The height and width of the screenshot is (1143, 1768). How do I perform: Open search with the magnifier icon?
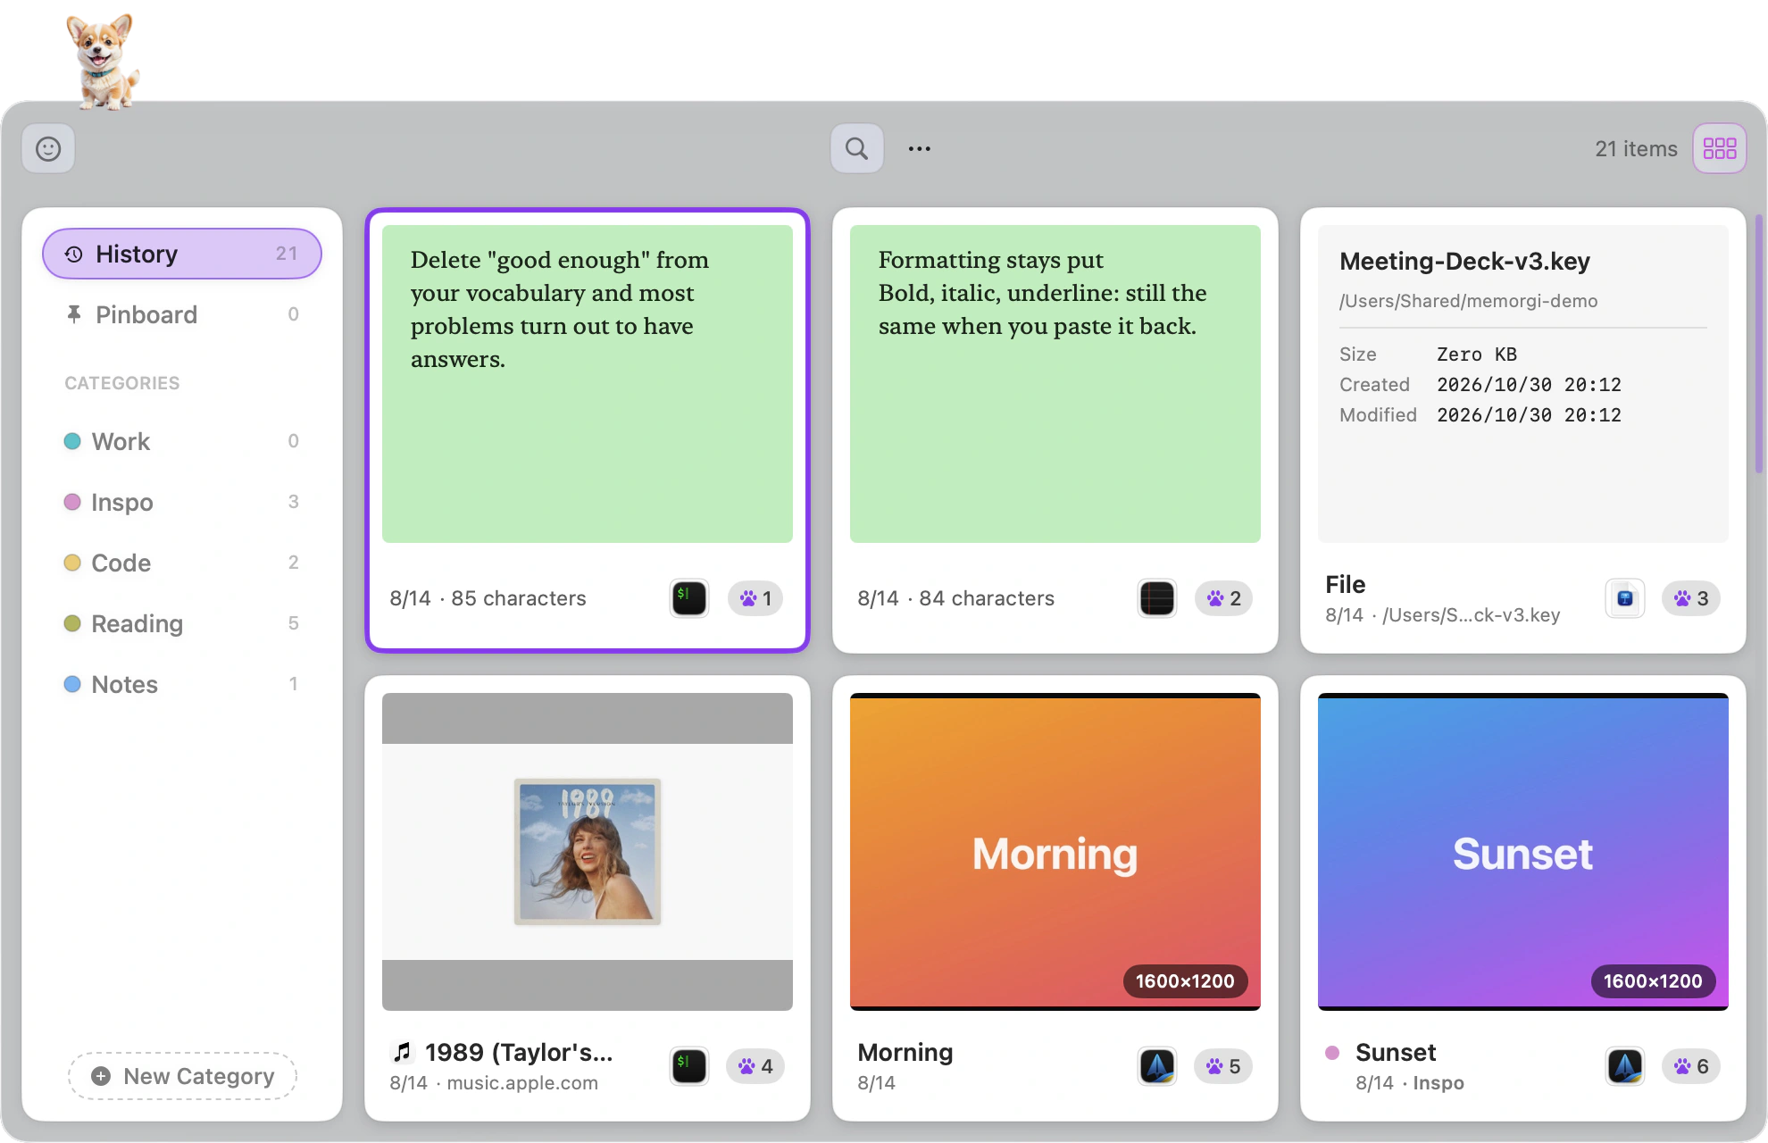pos(856,148)
